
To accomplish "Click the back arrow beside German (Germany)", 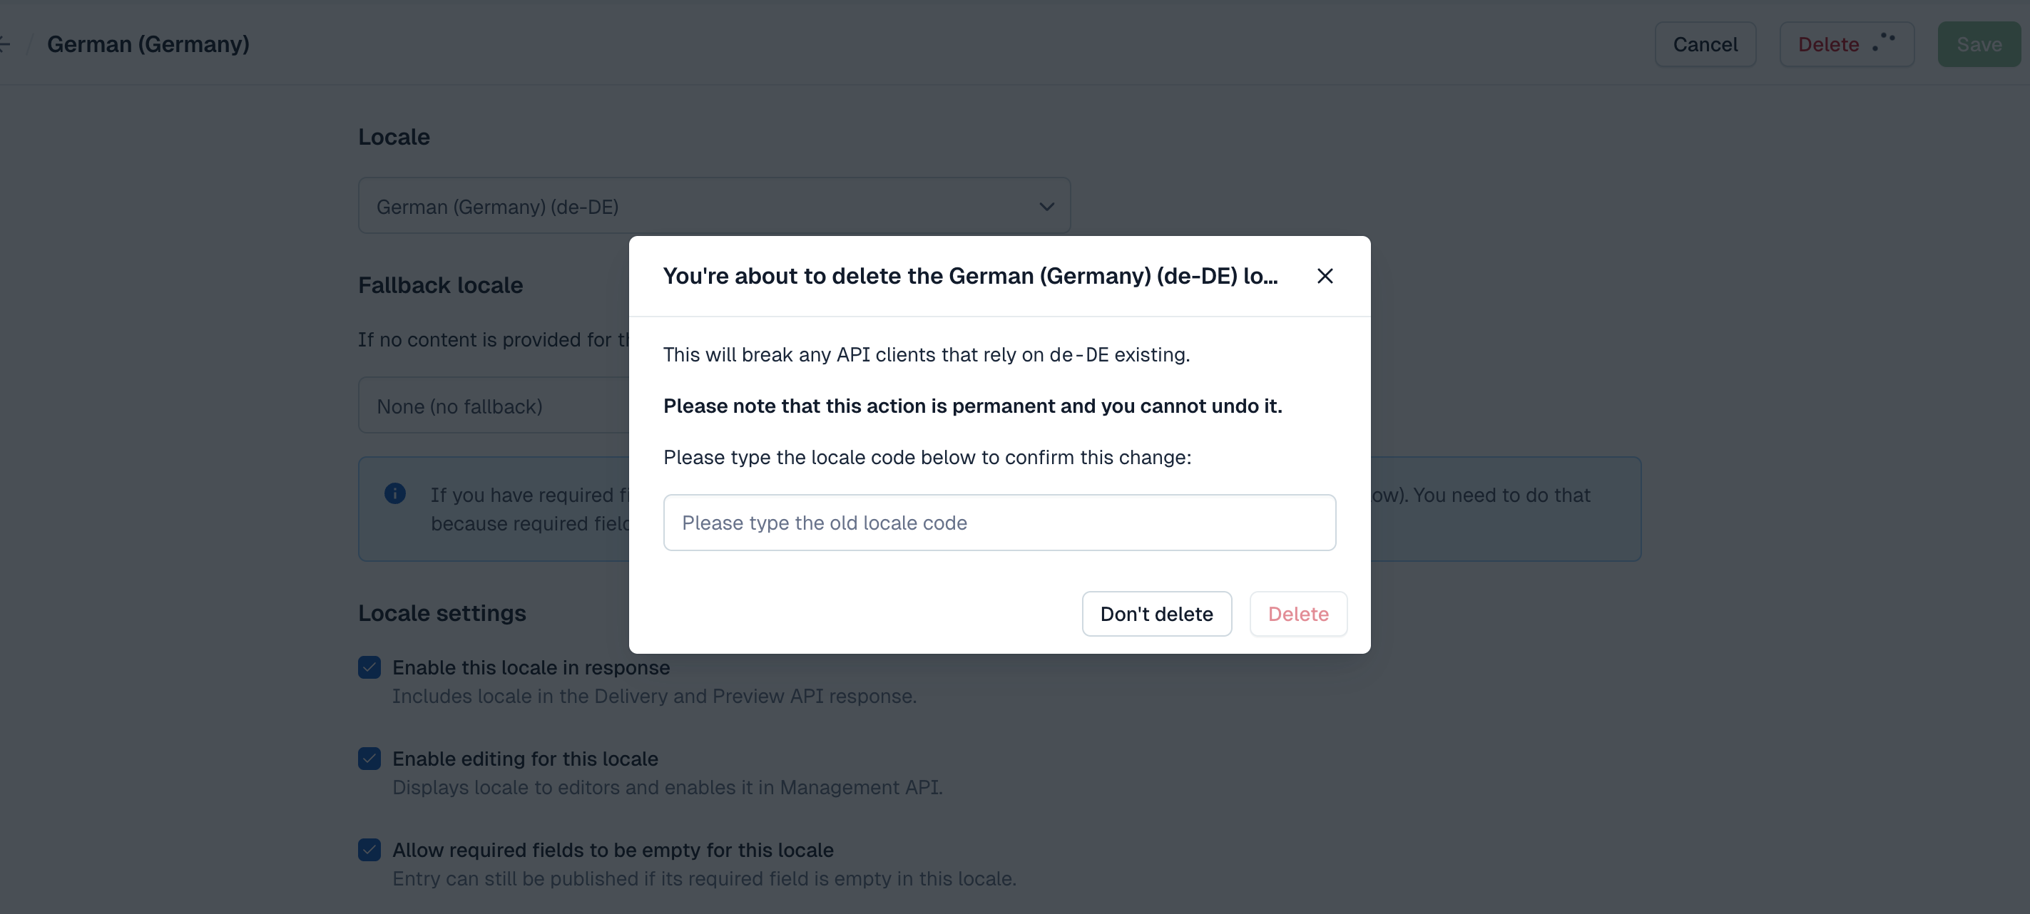I will click(x=5, y=44).
